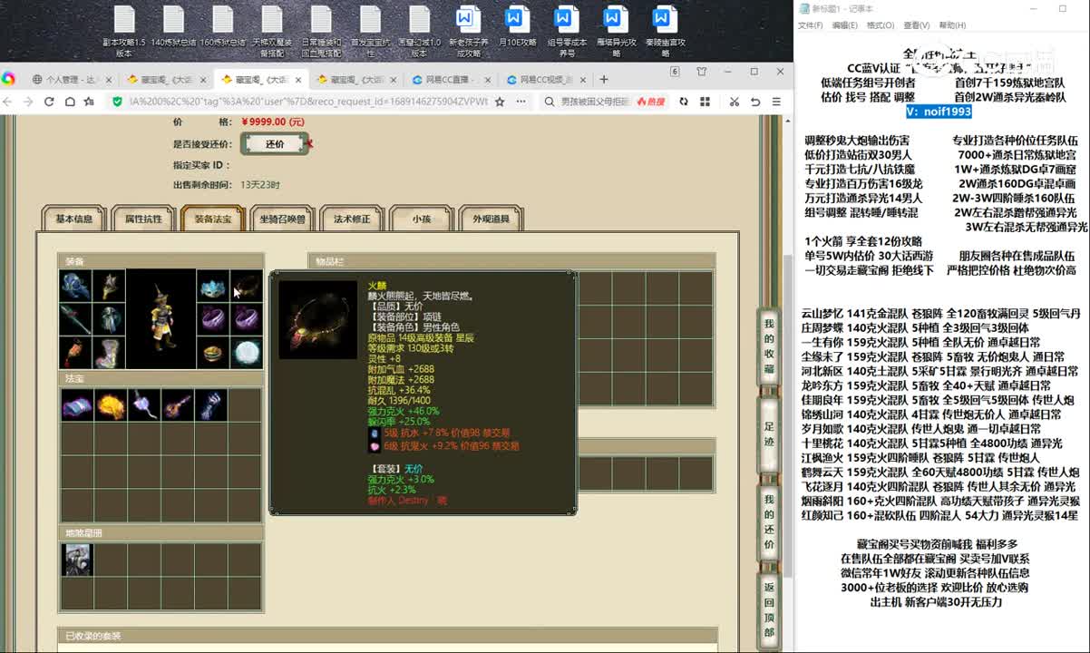
Task: Open a new browser tab
Action: click(604, 80)
